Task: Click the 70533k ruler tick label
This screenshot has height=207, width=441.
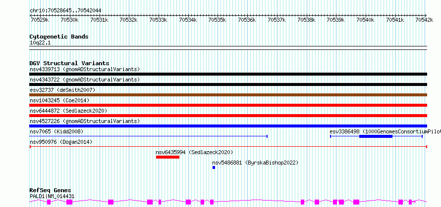Action: (x=158, y=20)
